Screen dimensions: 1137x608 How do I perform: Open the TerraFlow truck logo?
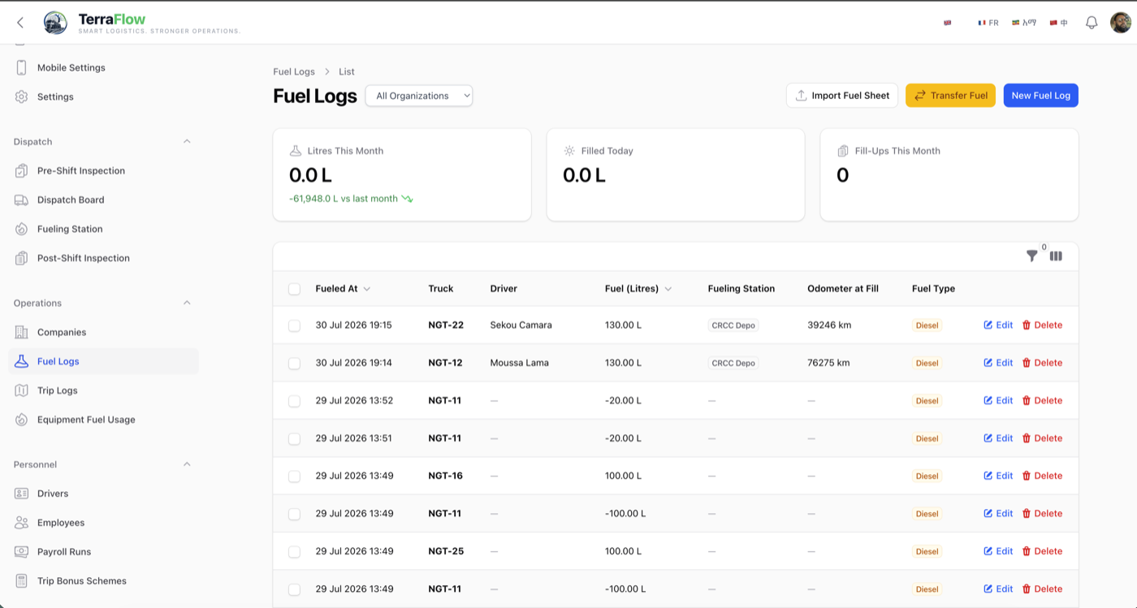point(55,23)
